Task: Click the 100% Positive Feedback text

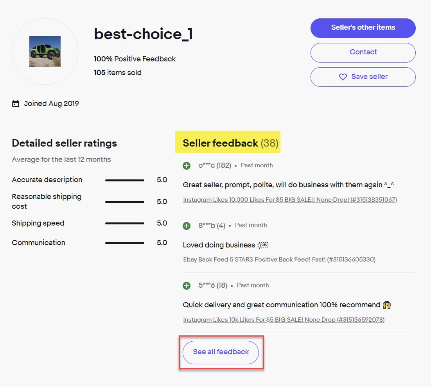Action: coord(135,59)
